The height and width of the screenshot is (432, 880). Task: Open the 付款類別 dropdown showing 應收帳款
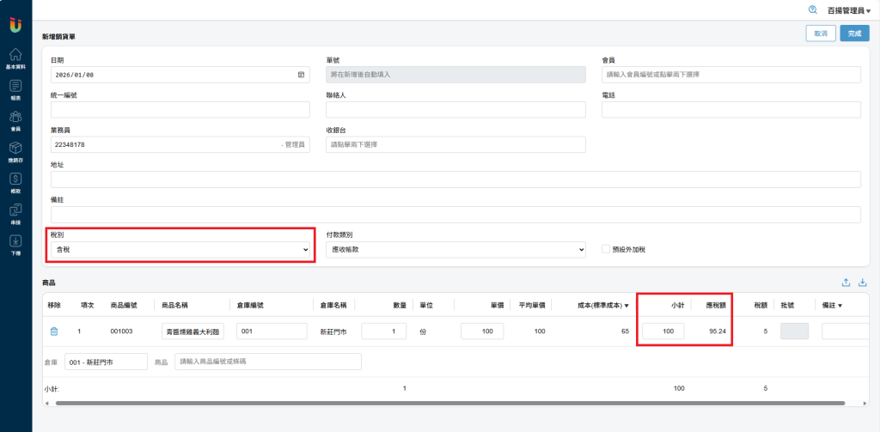point(455,249)
